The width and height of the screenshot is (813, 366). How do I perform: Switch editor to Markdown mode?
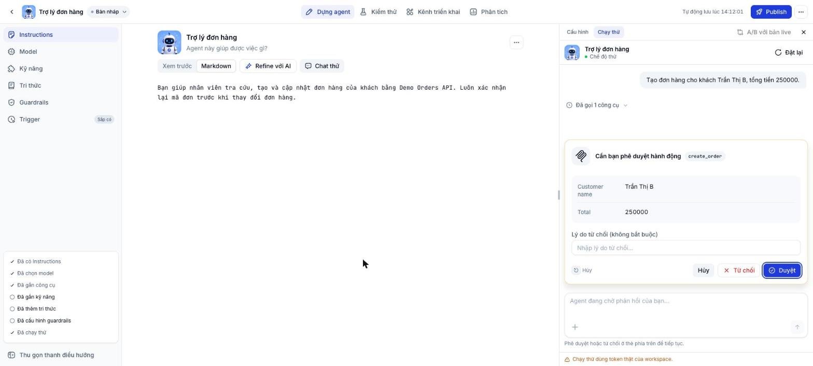[x=216, y=66]
